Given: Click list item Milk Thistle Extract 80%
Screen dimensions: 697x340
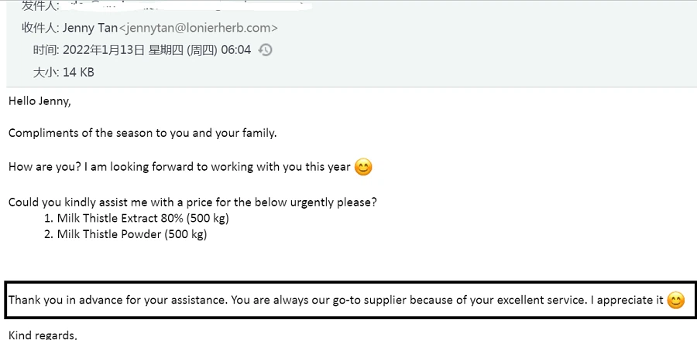Looking at the screenshot, I should click(136, 218).
